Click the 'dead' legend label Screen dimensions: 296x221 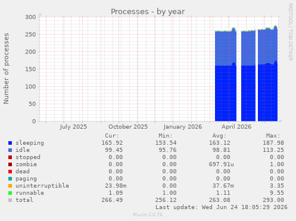pyautogui.click(x=23, y=172)
